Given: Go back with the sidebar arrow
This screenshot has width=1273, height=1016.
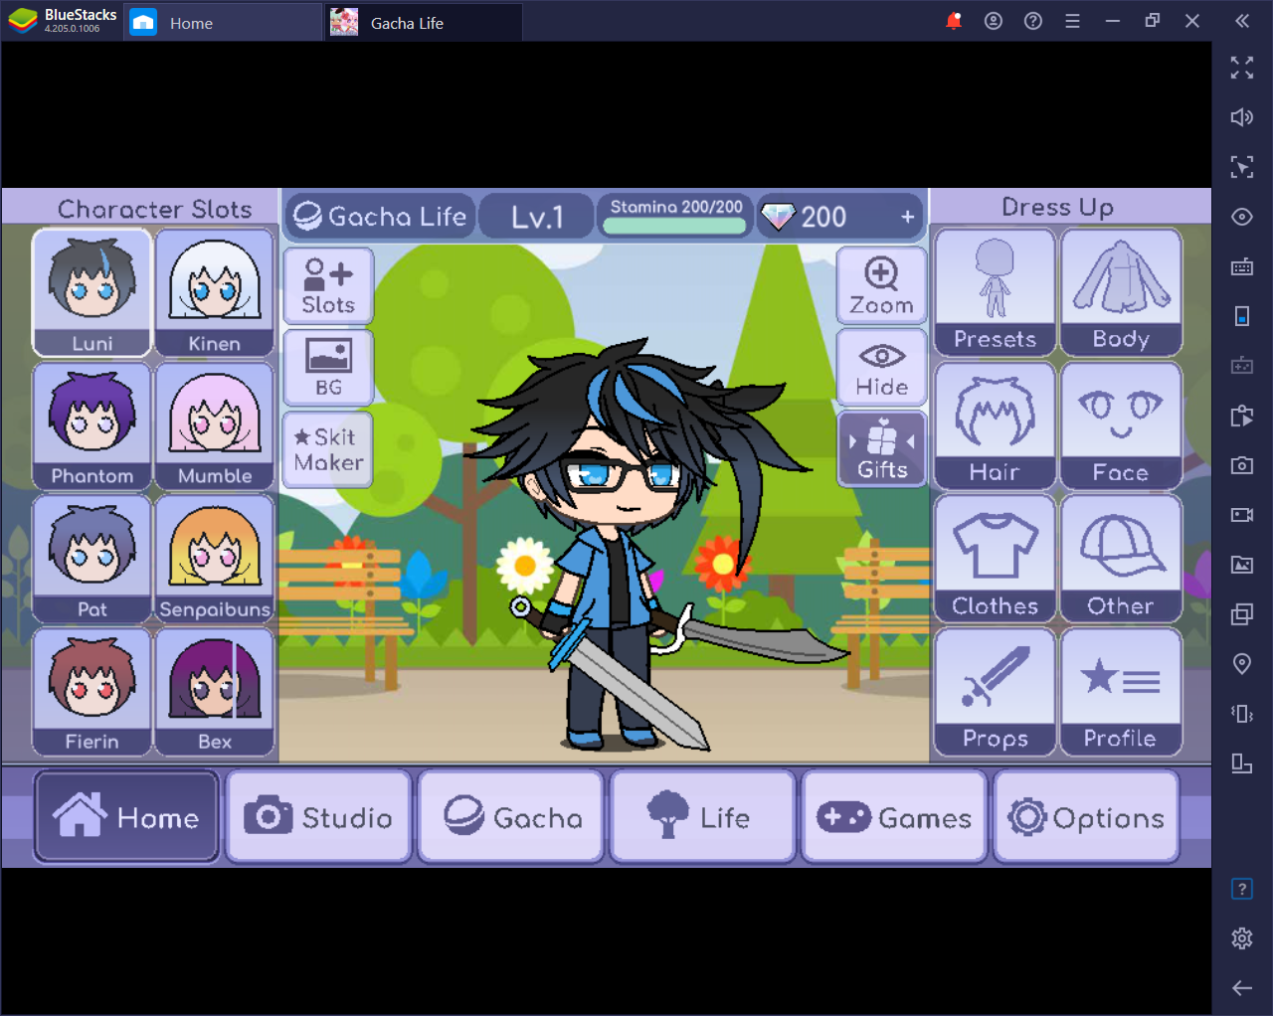Looking at the screenshot, I should point(1242,988).
